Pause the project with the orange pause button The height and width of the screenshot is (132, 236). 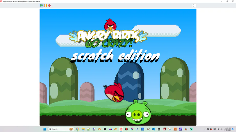45,5
